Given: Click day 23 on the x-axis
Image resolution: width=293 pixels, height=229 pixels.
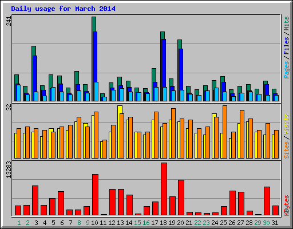Looking at the screenshot, I should pos(206,223).
